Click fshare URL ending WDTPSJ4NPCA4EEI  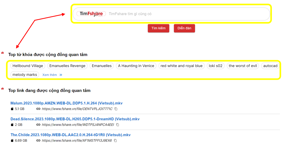[x=78, y=125]
